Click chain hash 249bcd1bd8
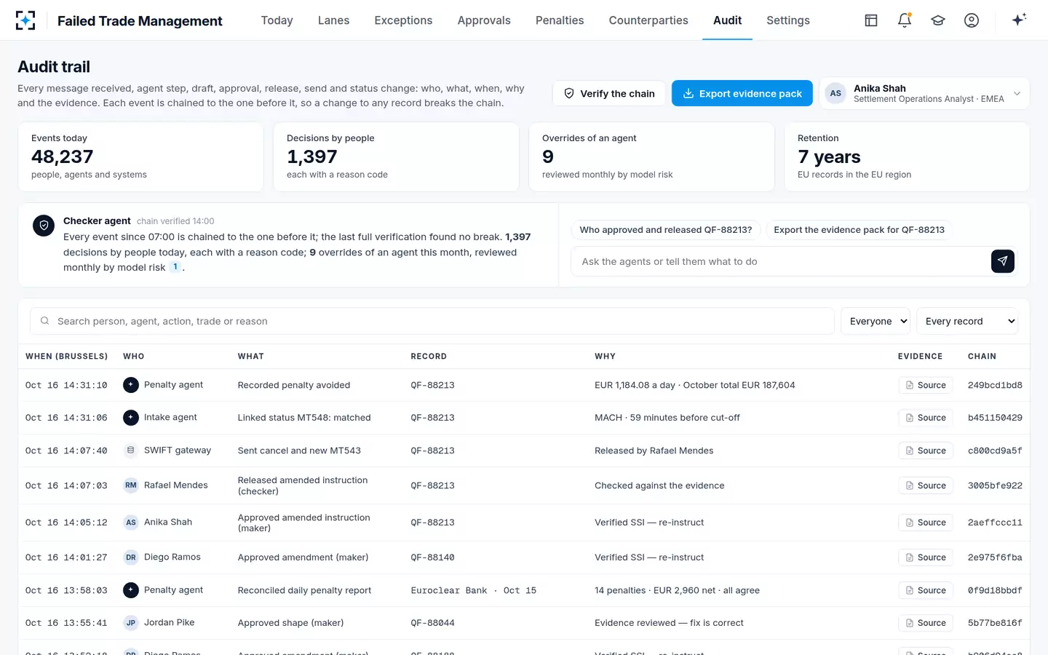Screen dimensions: 1048x655 pyautogui.click(x=995, y=385)
